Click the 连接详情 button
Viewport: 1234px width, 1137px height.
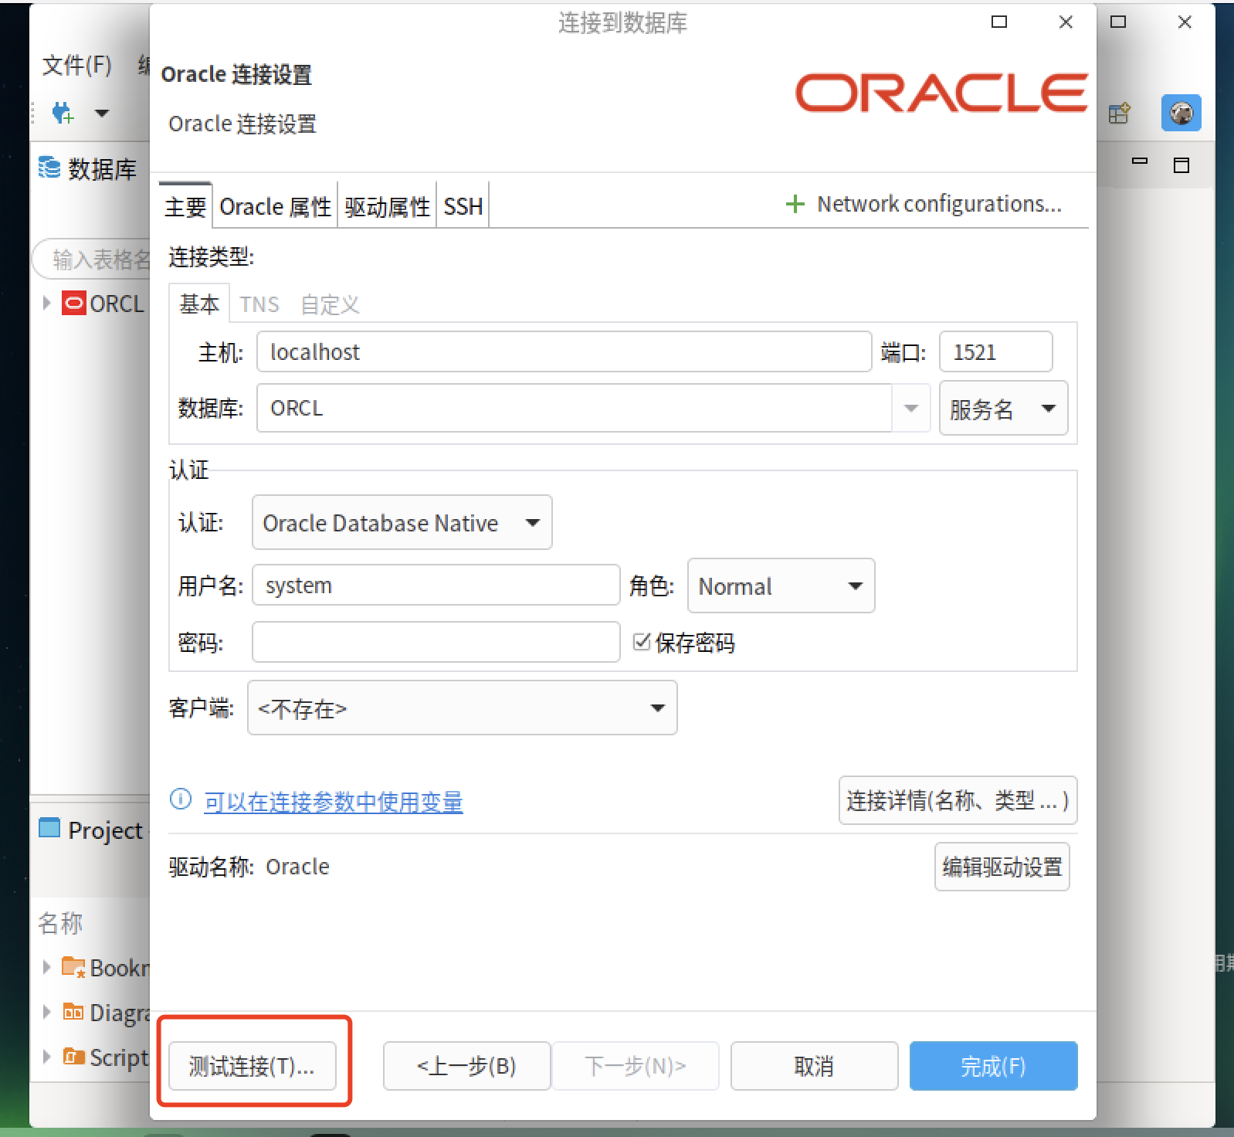point(958,800)
